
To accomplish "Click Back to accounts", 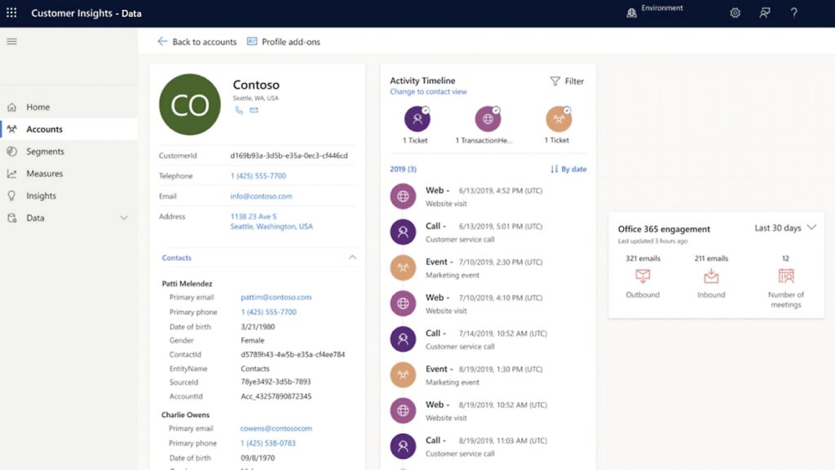I will 197,42.
